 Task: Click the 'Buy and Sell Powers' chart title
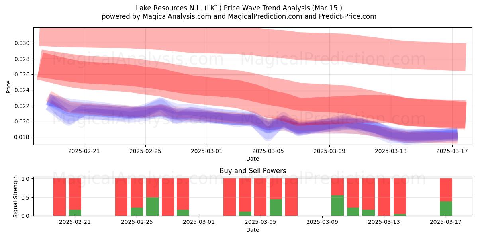click(253, 171)
